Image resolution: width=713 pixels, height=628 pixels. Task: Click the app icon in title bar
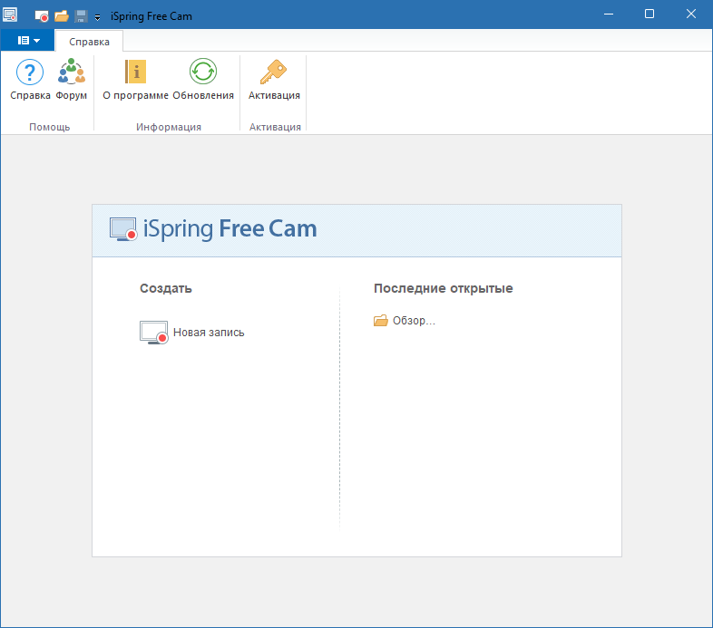pyautogui.click(x=10, y=15)
